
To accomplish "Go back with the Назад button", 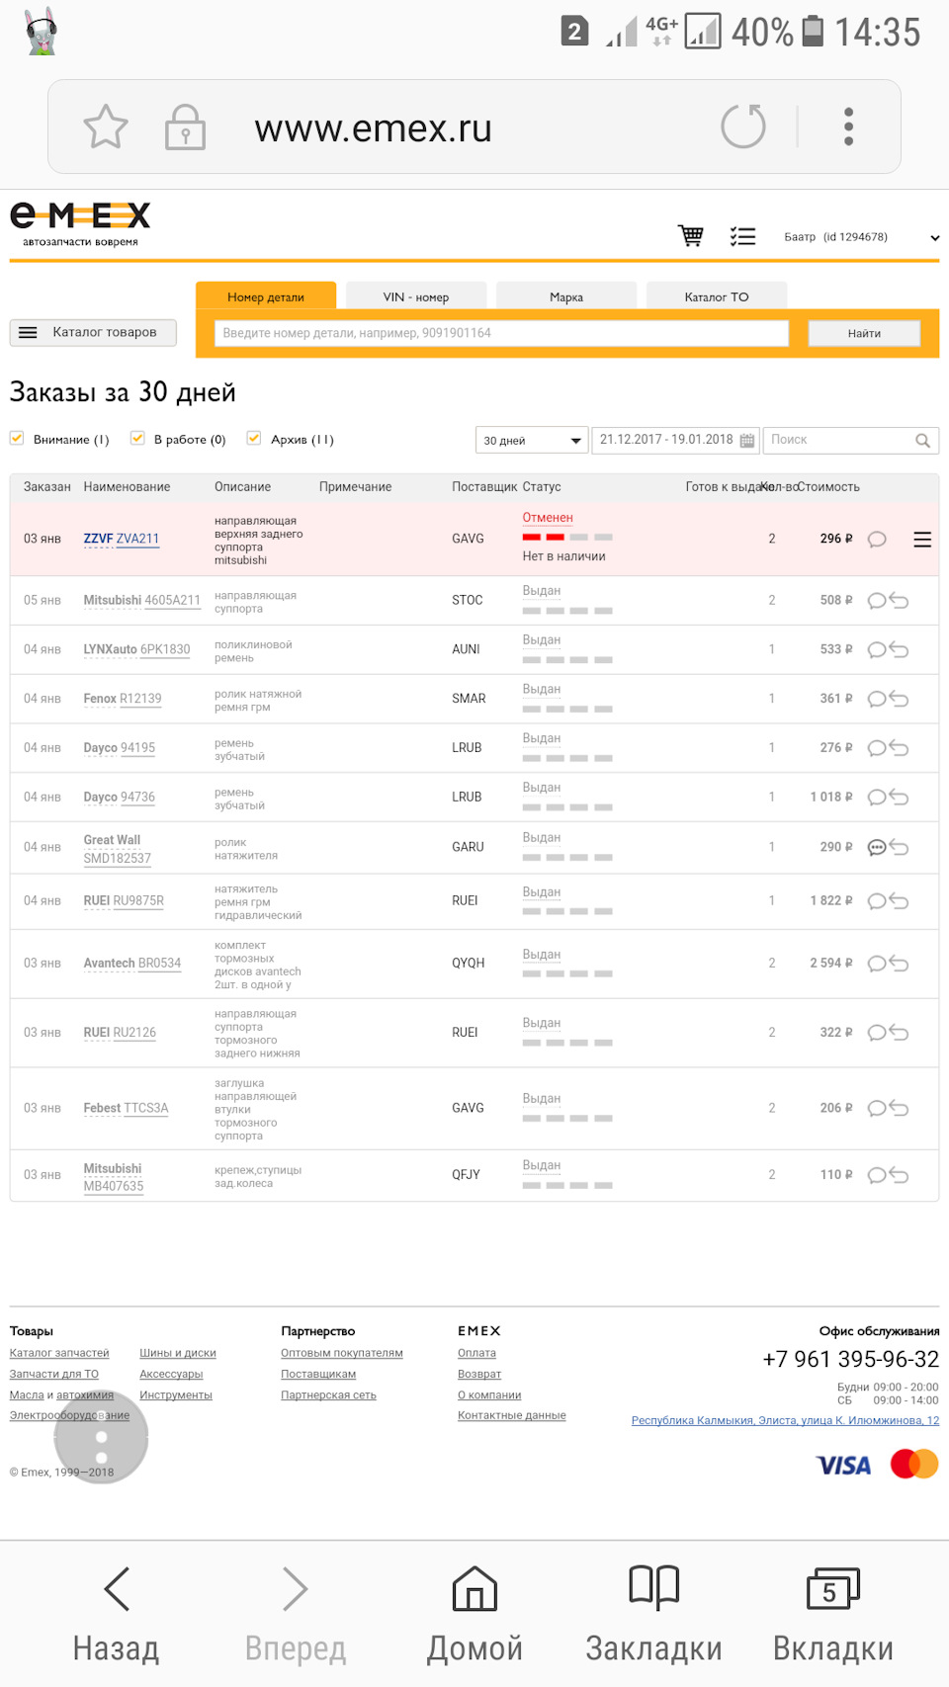I will 116,1614.
